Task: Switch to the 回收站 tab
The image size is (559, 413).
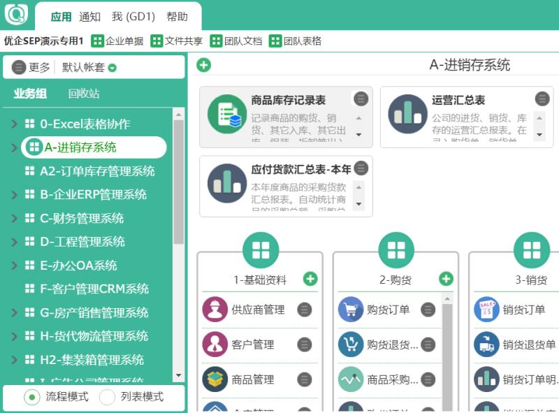Action: 84,94
